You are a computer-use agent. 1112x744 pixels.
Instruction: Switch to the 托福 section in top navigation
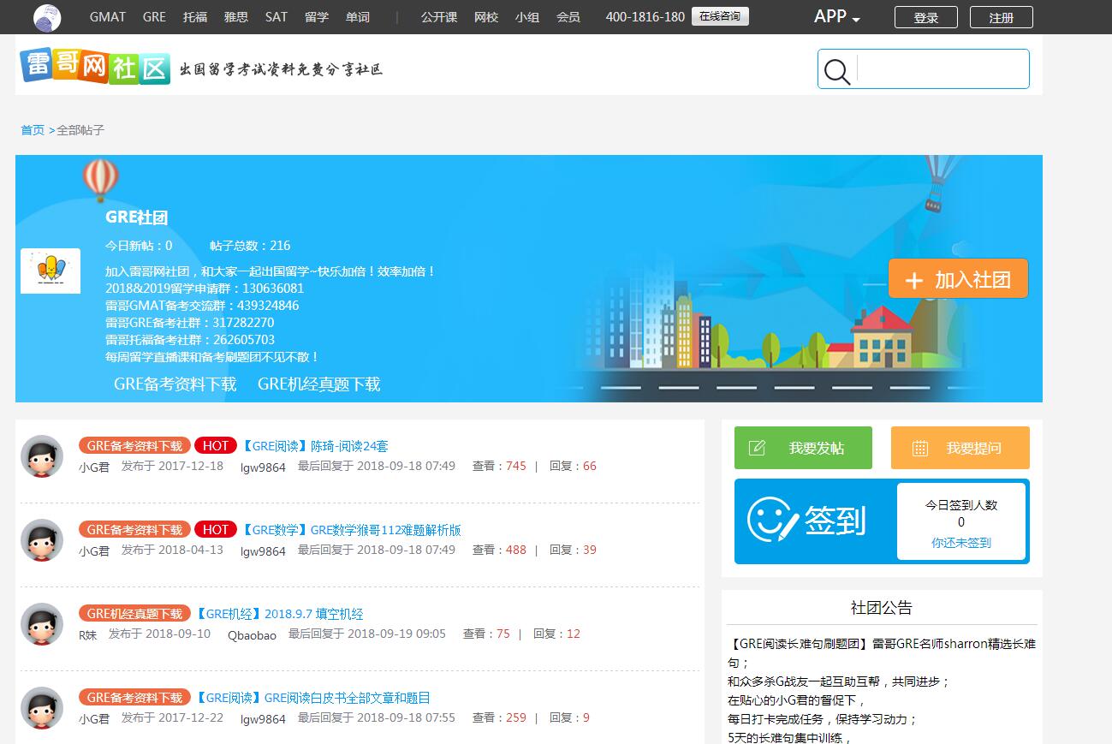(194, 17)
